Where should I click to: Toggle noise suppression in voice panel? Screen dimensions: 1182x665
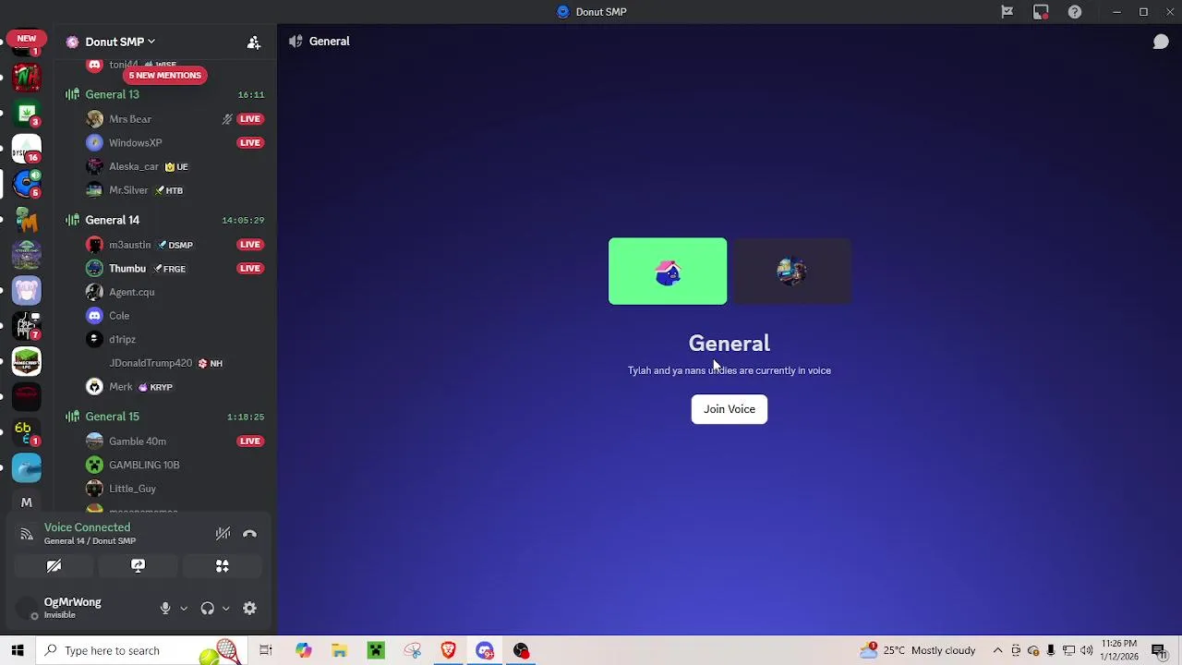coord(223,534)
